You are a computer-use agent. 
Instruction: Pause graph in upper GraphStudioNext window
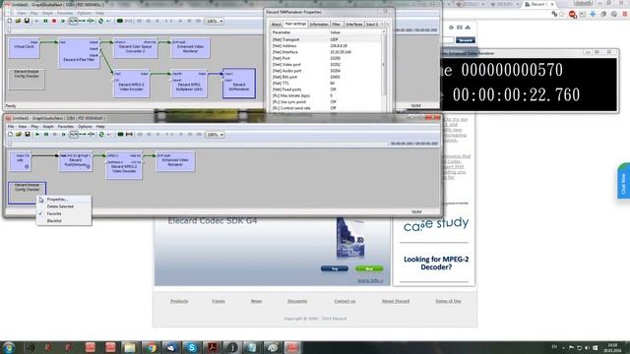click(x=45, y=21)
